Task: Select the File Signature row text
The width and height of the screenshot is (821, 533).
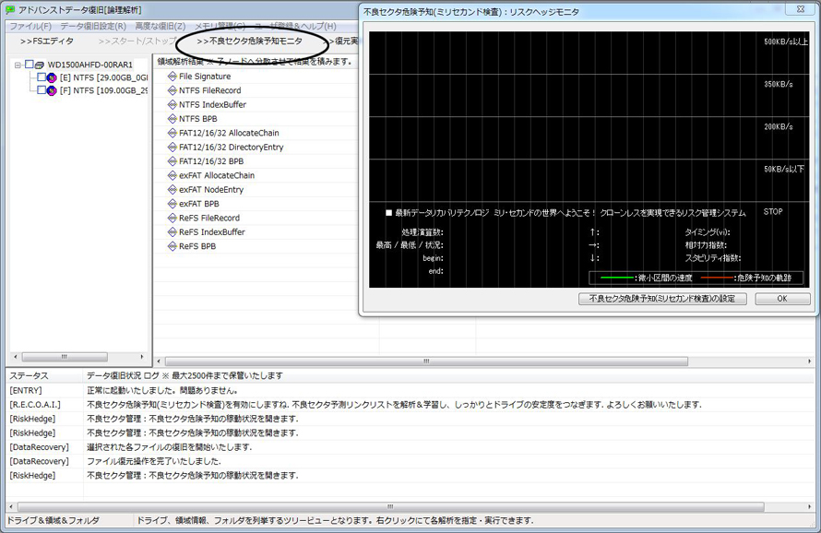Action: pos(205,77)
